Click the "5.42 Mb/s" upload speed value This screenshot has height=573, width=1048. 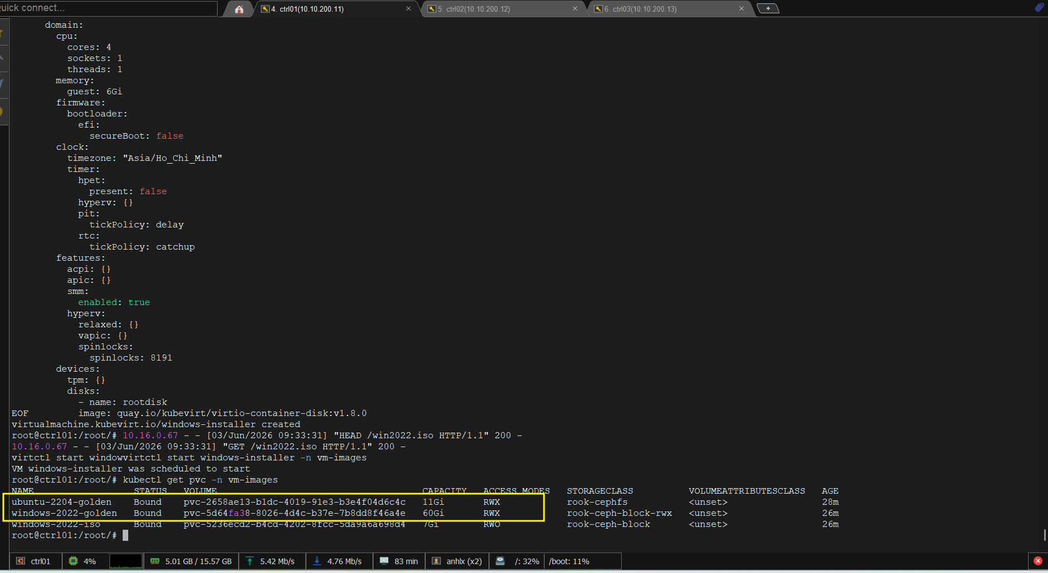pos(277,561)
